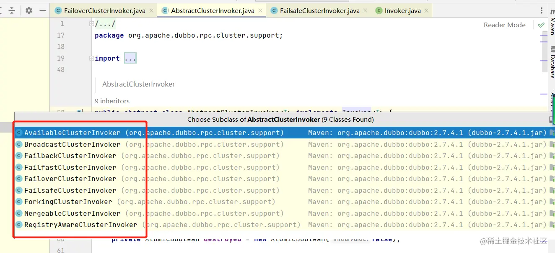Click the AbstractClusterInvoker rendered doc comment
The width and height of the screenshot is (555, 253).
(x=139, y=84)
